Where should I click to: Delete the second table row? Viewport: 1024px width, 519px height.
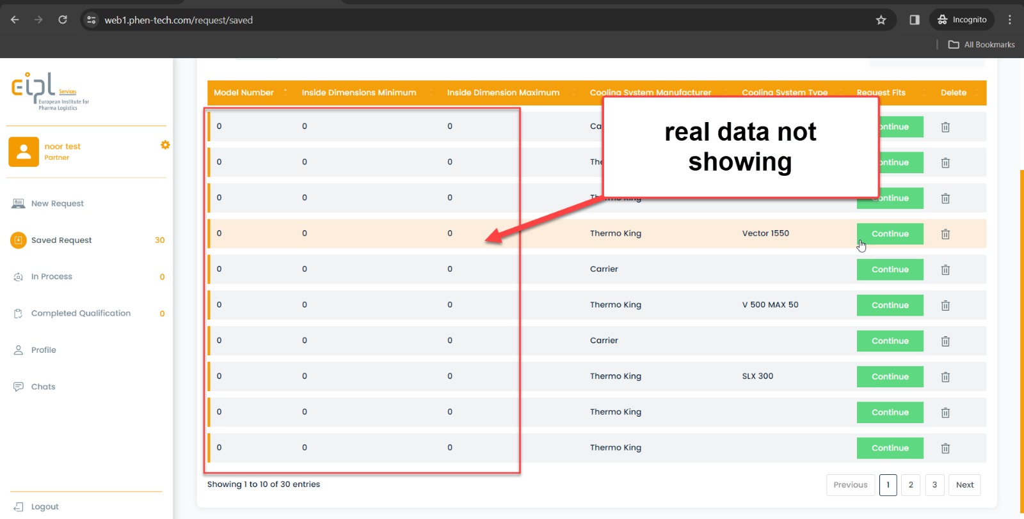click(x=945, y=163)
